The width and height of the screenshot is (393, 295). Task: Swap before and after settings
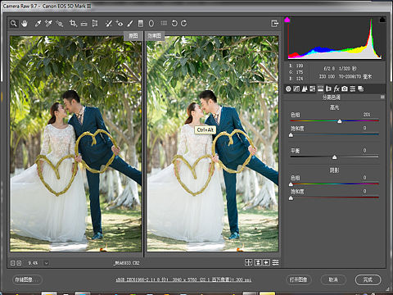(x=258, y=262)
